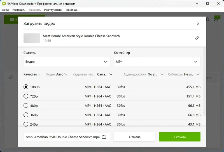The width and height of the screenshot is (224, 152).
Task: Open the Кодек Авто dropdown
Action: click(x=57, y=74)
